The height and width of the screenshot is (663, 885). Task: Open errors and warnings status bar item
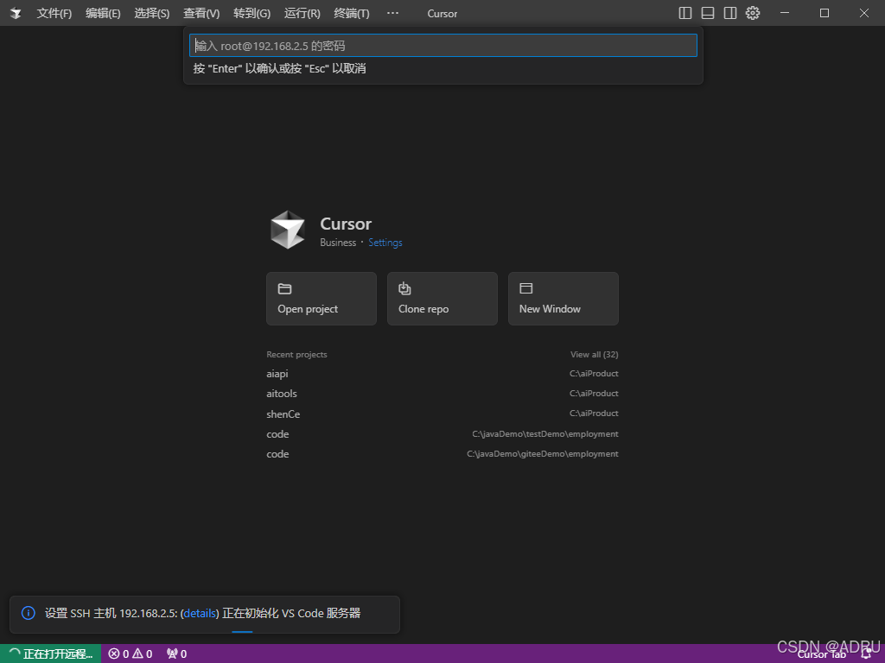pos(131,654)
